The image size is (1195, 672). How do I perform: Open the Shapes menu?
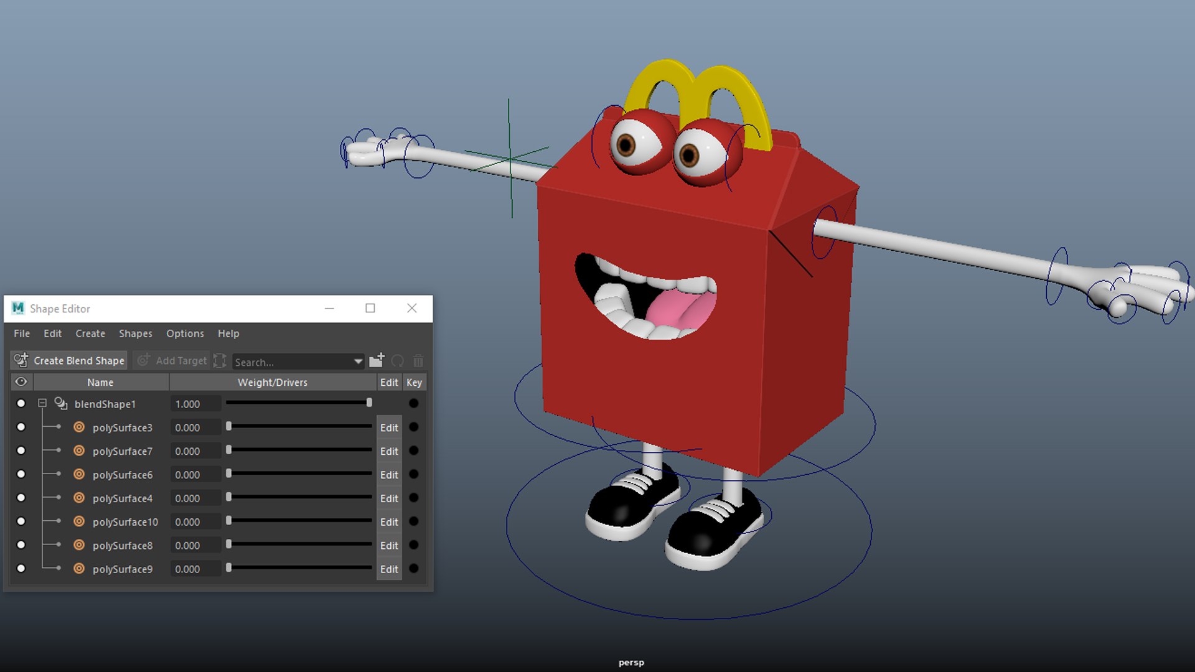coord(136,334)
